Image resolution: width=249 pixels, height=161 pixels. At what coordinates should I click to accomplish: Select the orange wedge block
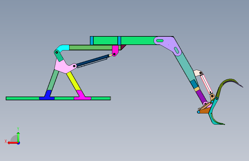pos(204,111)
